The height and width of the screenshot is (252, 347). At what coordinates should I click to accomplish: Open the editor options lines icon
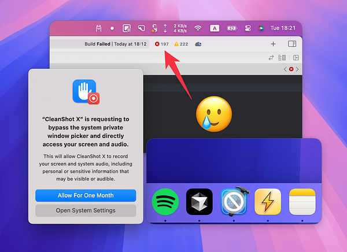coord(282,58)
